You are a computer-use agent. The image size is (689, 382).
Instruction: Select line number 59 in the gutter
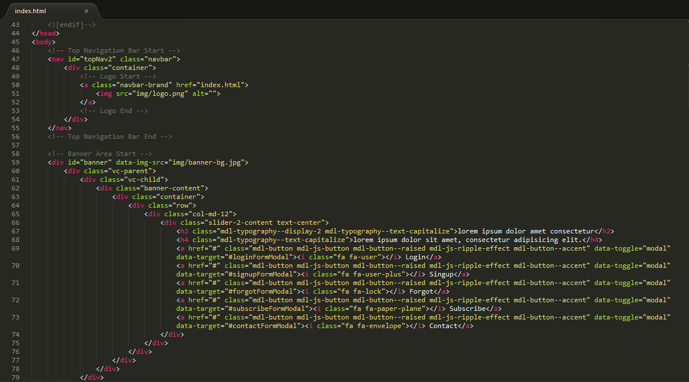16,162
